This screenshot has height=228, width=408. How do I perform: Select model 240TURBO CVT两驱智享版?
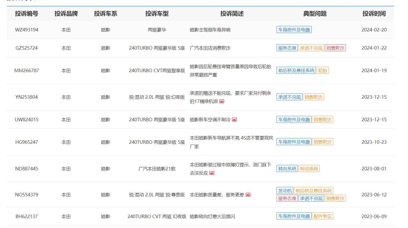click(157, 71)
